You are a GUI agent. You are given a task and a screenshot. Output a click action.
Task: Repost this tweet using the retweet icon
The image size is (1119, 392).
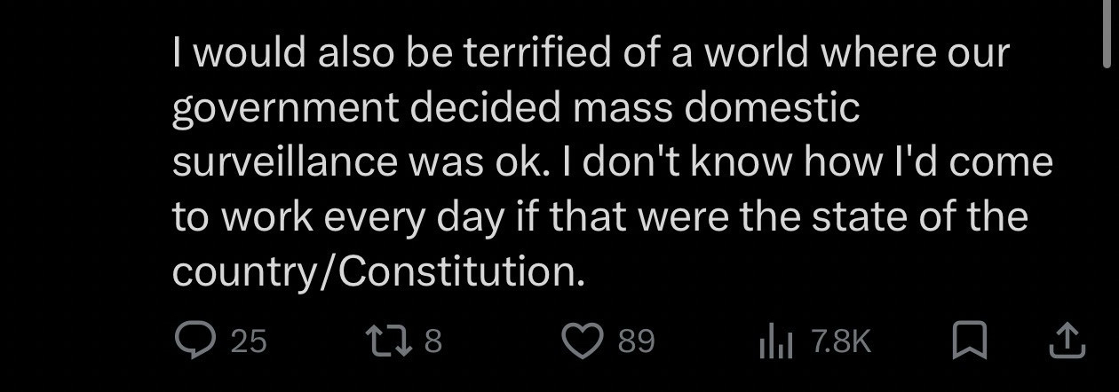[x=386, y=341]
